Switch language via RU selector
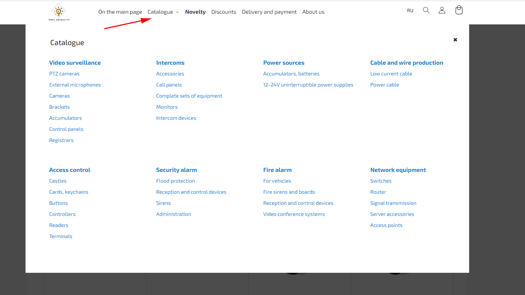 (x=410, y=11)
